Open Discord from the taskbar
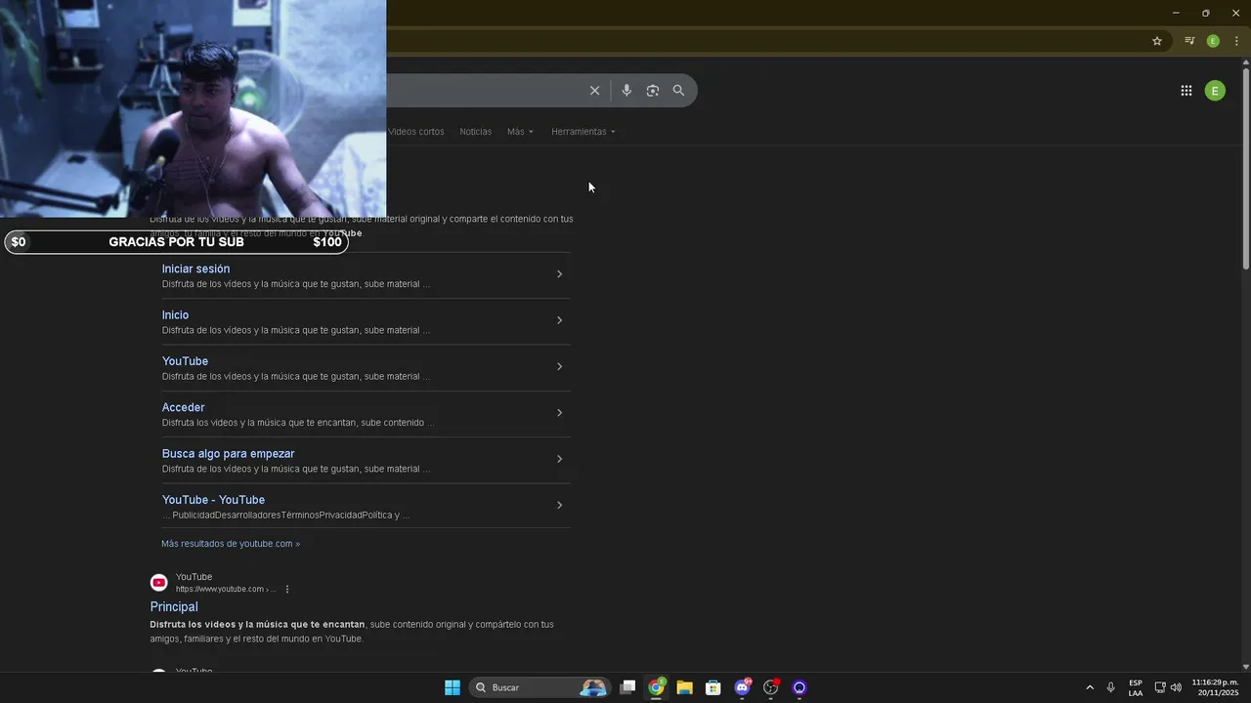1251x703 pixels. coord(742,687)
